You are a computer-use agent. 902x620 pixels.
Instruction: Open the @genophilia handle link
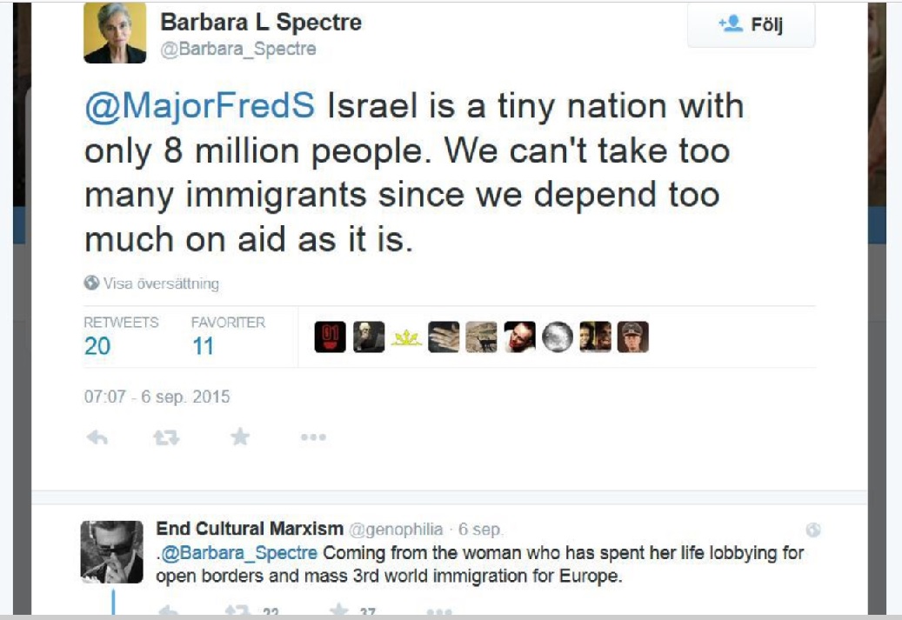point(397,529)
